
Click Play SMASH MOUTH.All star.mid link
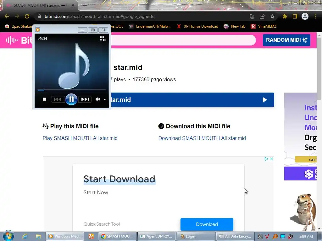pos(80,138)
